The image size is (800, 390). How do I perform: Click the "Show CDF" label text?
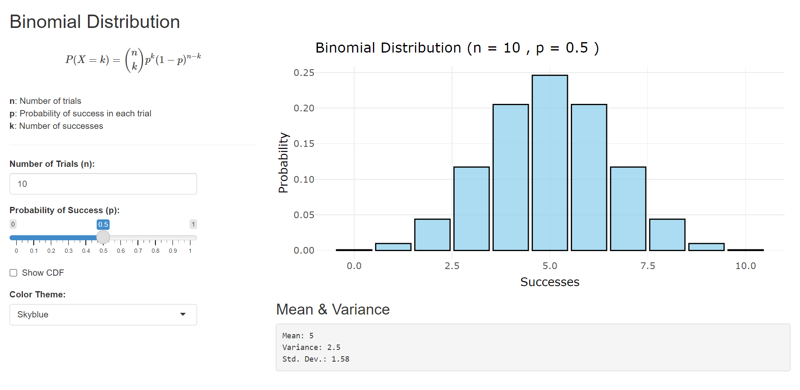coord(43,273)
